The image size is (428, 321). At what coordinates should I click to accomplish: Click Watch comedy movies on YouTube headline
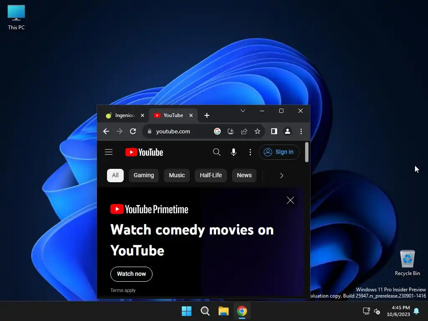pos(191,240)
